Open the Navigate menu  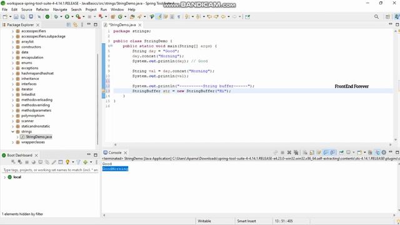pos(60,9)
